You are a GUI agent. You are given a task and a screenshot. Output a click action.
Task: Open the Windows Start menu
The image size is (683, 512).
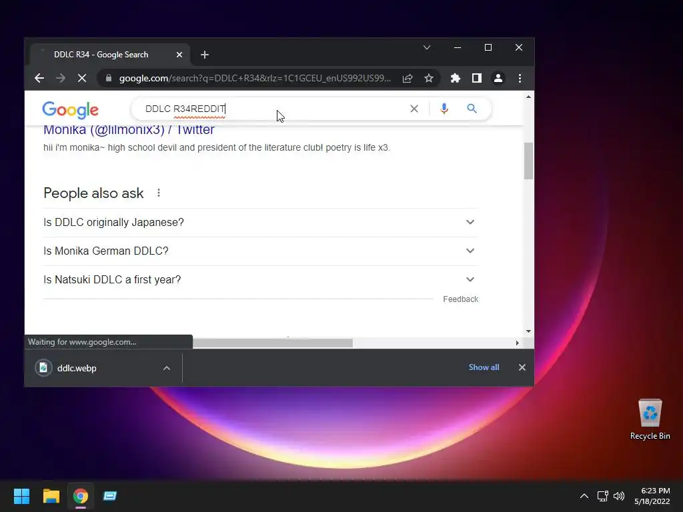(x=21, y=496)
